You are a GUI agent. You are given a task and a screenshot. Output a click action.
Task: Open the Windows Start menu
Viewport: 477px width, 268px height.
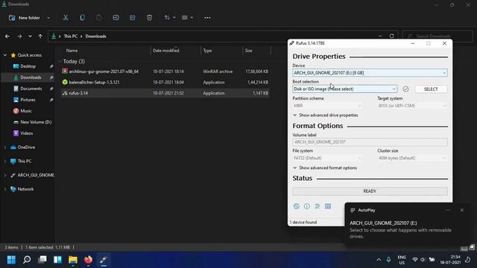click(x=12, y=260)
